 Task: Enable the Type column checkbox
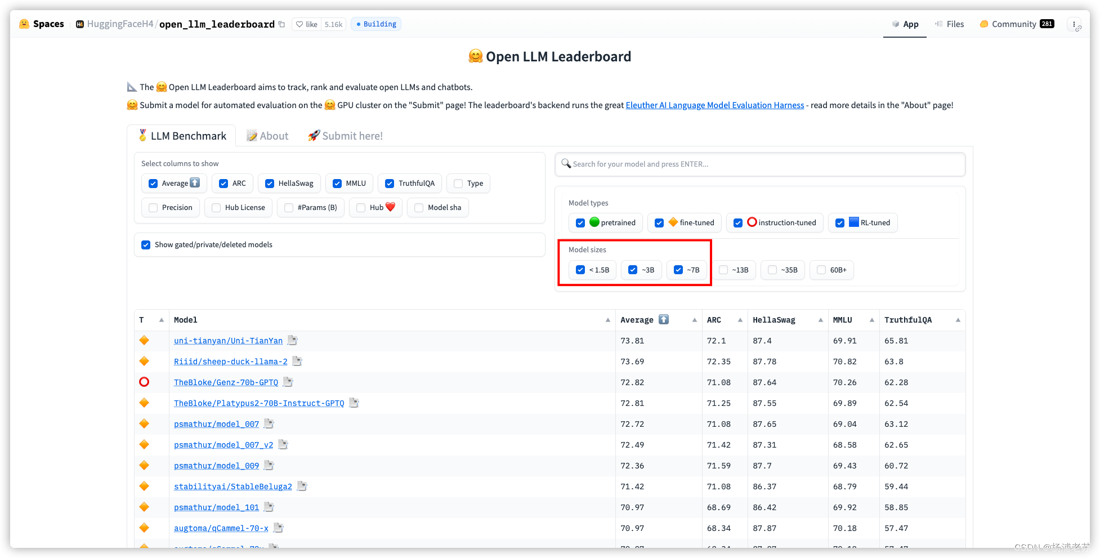click(x=458, y=184)
